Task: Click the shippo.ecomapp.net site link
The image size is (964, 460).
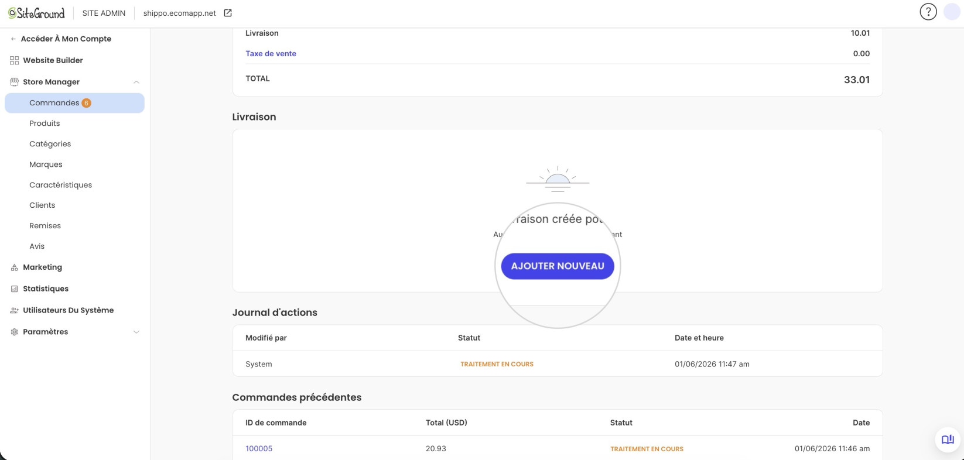Action: click(x=179, y=13)
